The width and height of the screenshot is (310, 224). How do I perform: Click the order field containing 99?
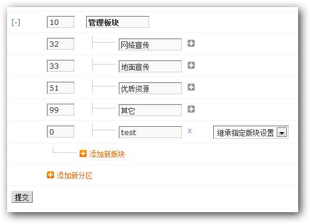61,110
